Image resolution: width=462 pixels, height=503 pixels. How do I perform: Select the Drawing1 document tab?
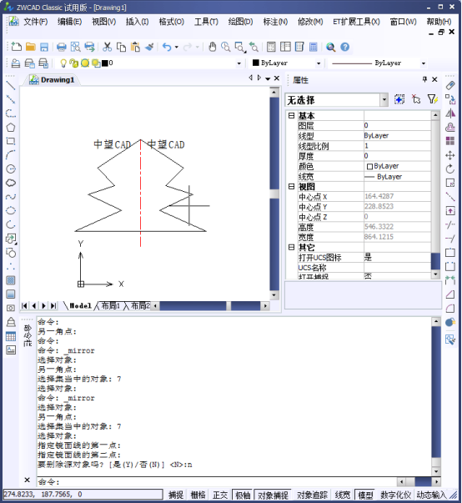(52, 79)
